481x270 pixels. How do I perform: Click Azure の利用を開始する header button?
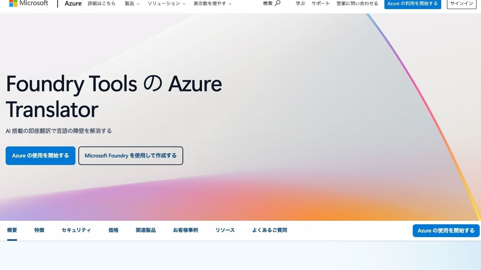click(412, 4)
